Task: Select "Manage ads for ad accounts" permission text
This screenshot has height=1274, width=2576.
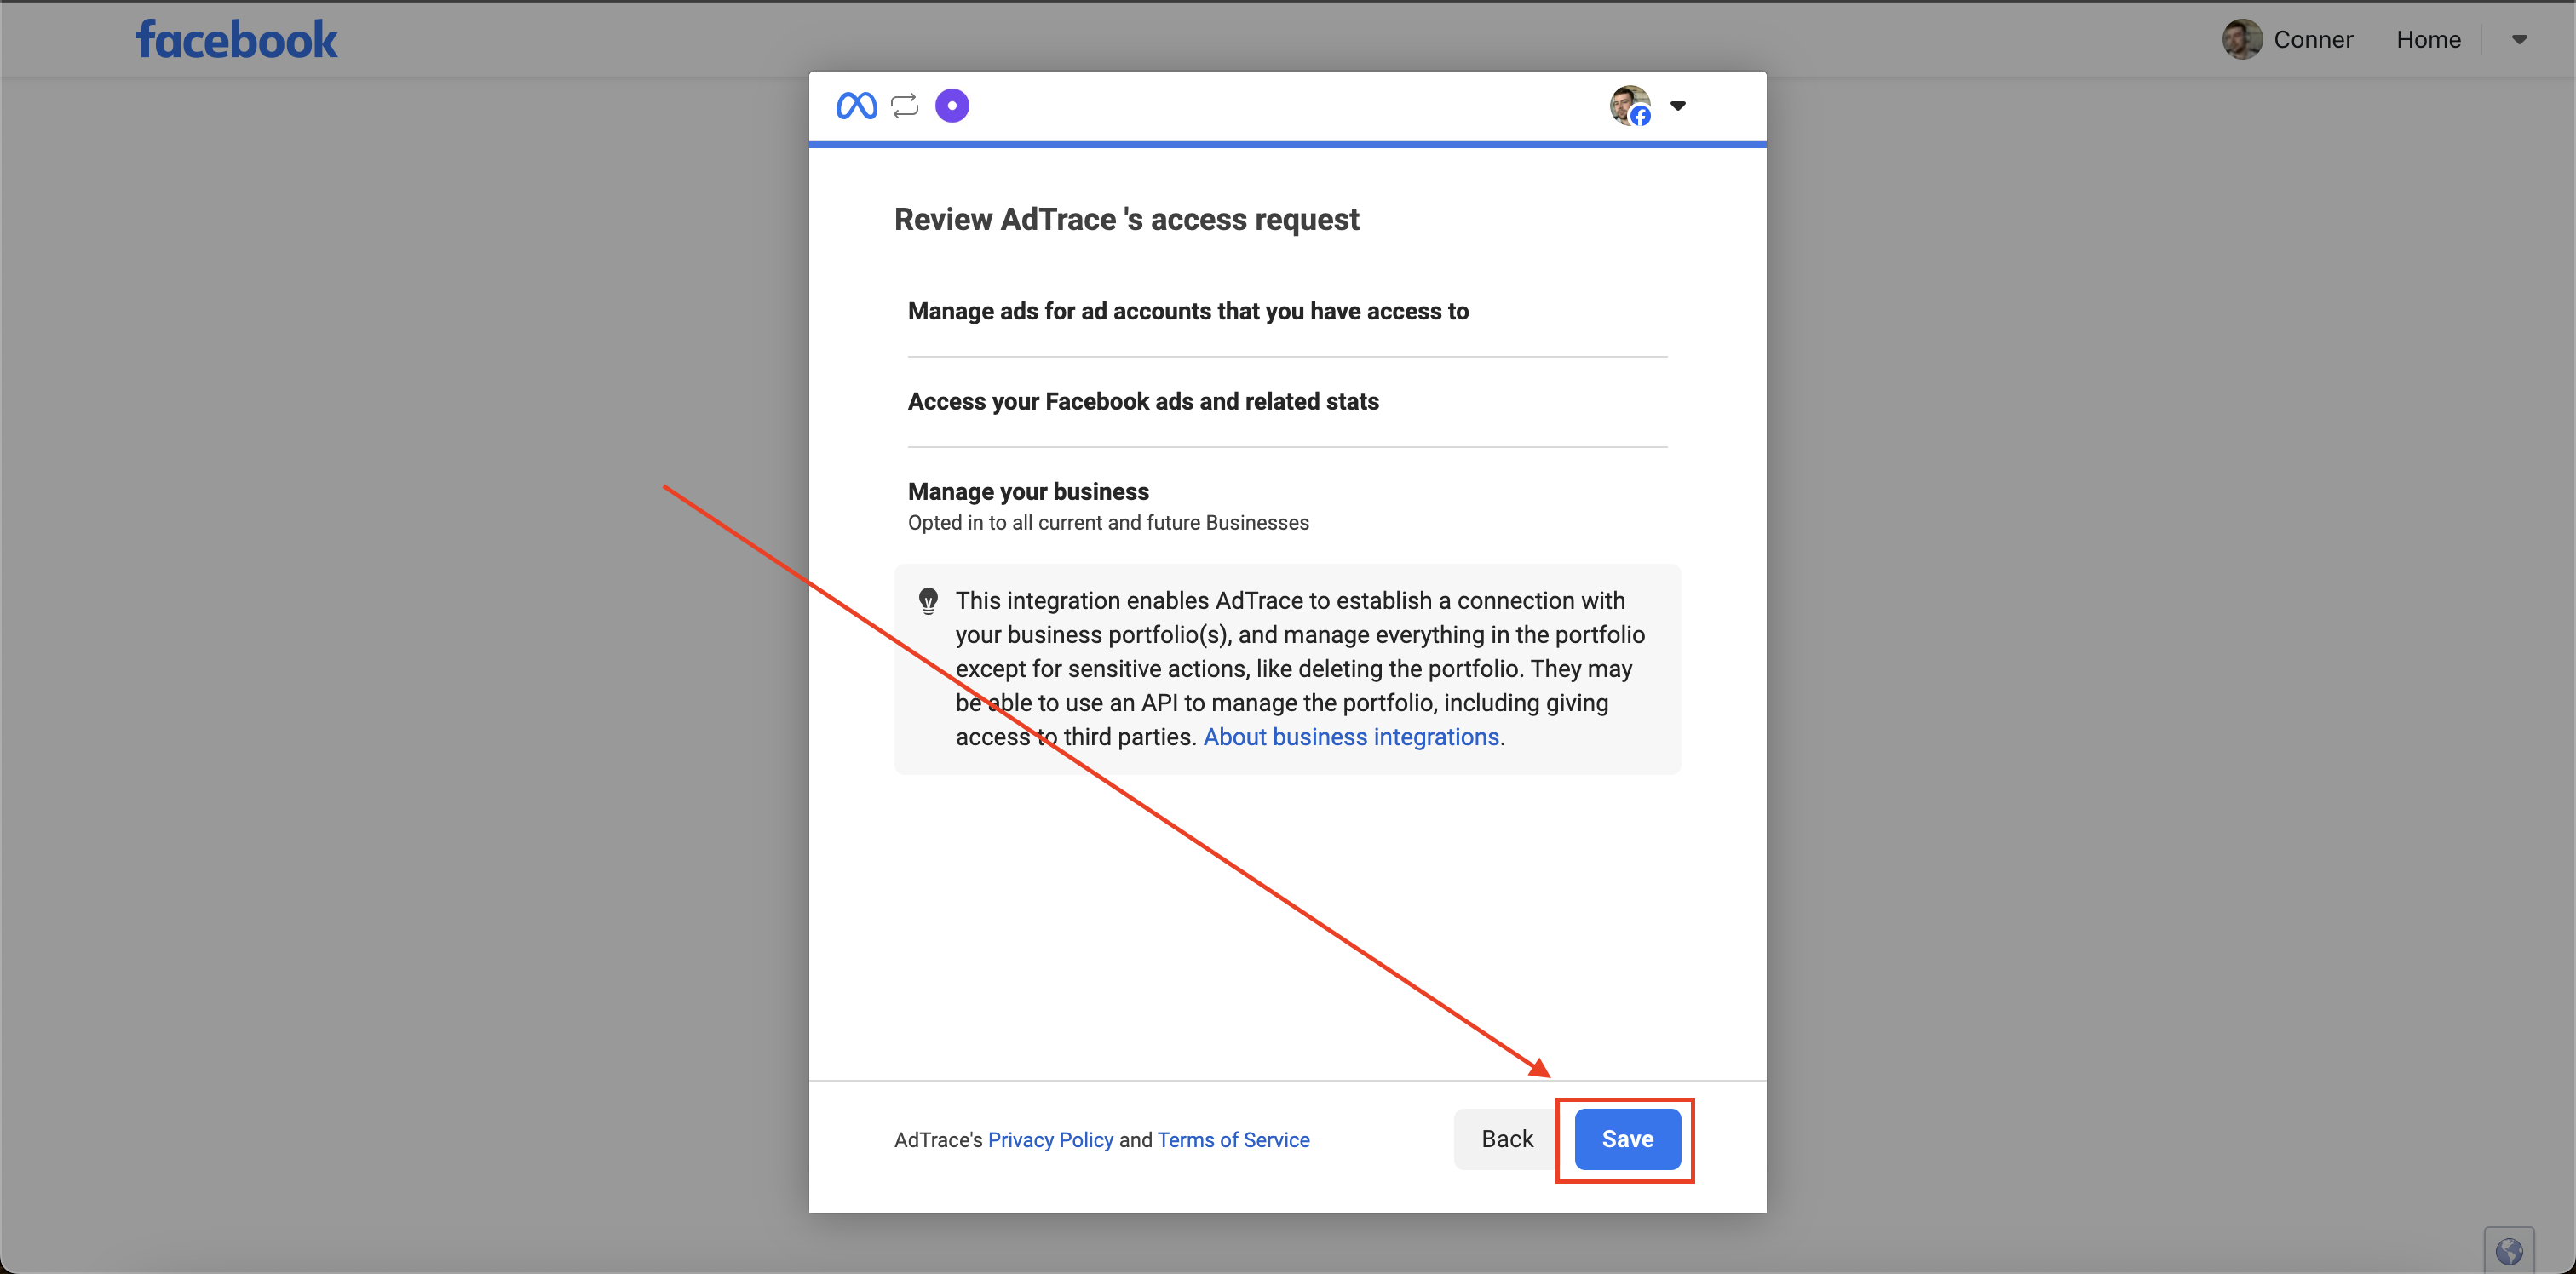Action: [1188, 311]
